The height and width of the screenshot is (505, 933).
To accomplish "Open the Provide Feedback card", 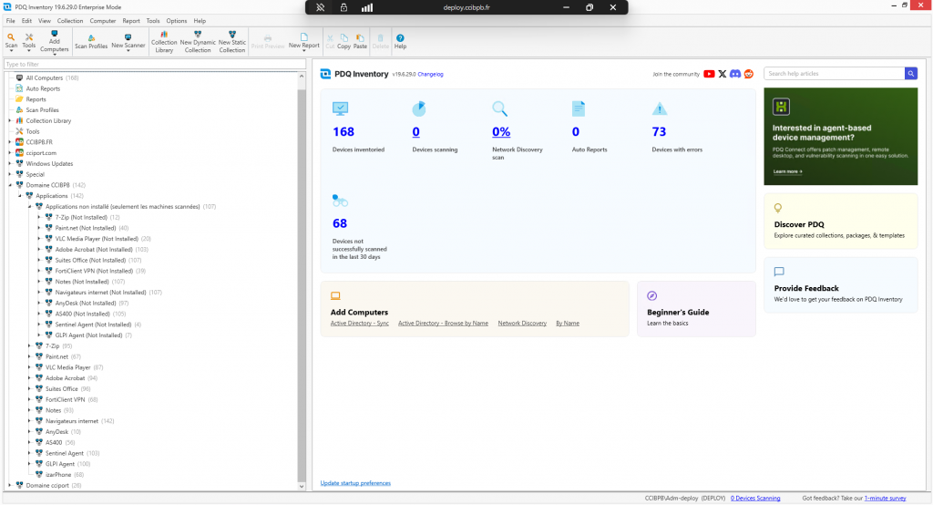I will pyautogui.click(x=841, y=285).
